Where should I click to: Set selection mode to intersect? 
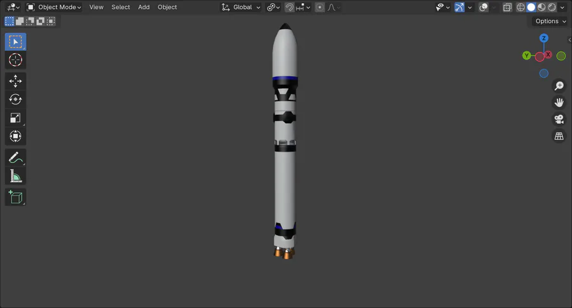click(x=50, y=21)
